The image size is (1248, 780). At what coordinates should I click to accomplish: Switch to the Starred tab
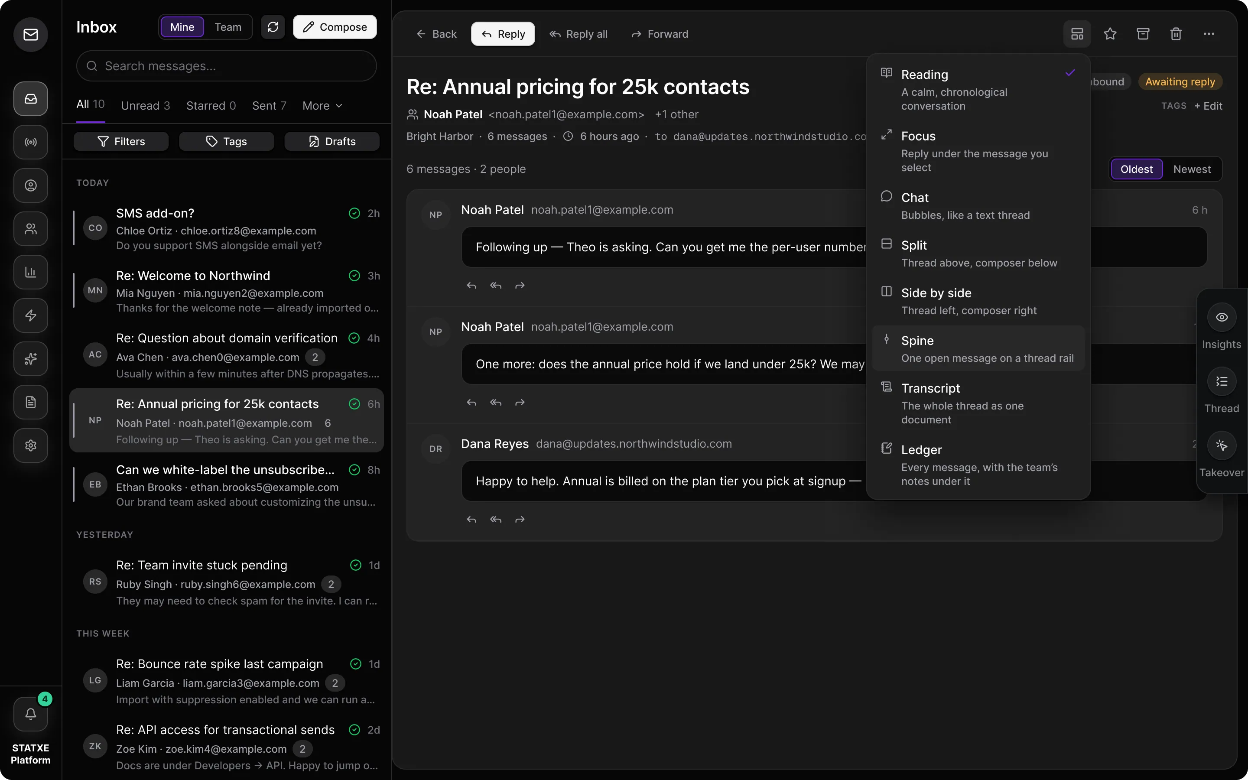click(211, 106)
